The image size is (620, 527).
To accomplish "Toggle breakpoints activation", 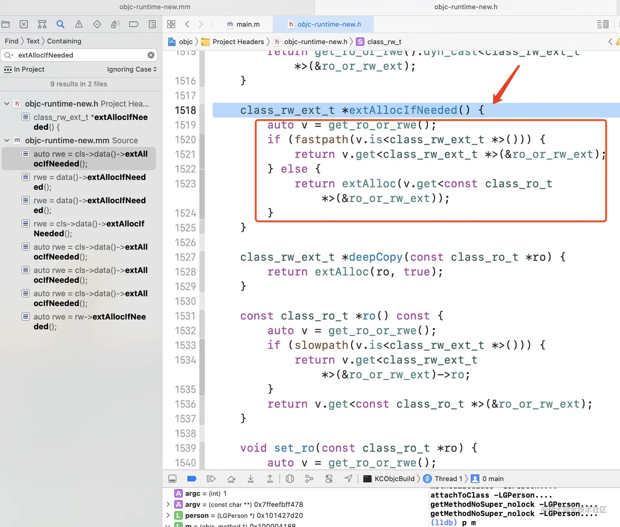I will tap(191, 479).
